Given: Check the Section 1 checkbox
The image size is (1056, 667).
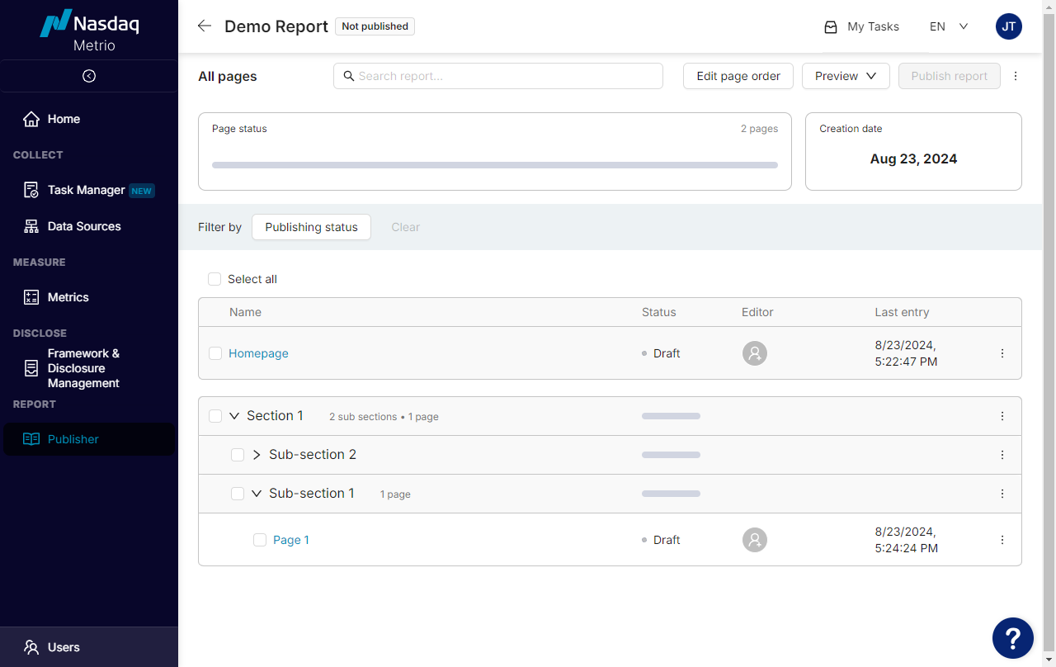Looking at the screenshot, I should [x=215, y=416].
